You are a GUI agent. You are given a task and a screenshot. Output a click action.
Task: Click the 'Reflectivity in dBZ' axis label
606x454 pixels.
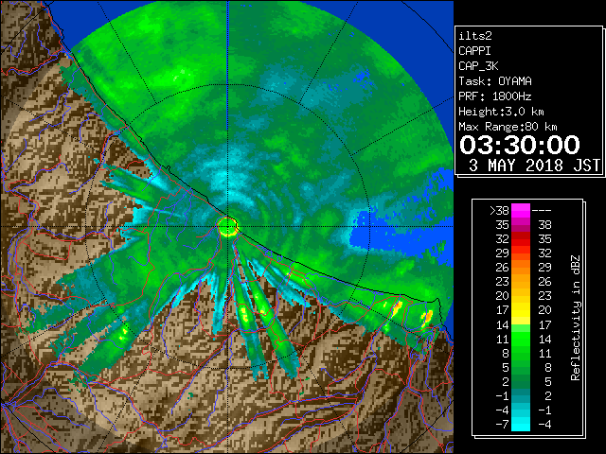click(576, 318)
